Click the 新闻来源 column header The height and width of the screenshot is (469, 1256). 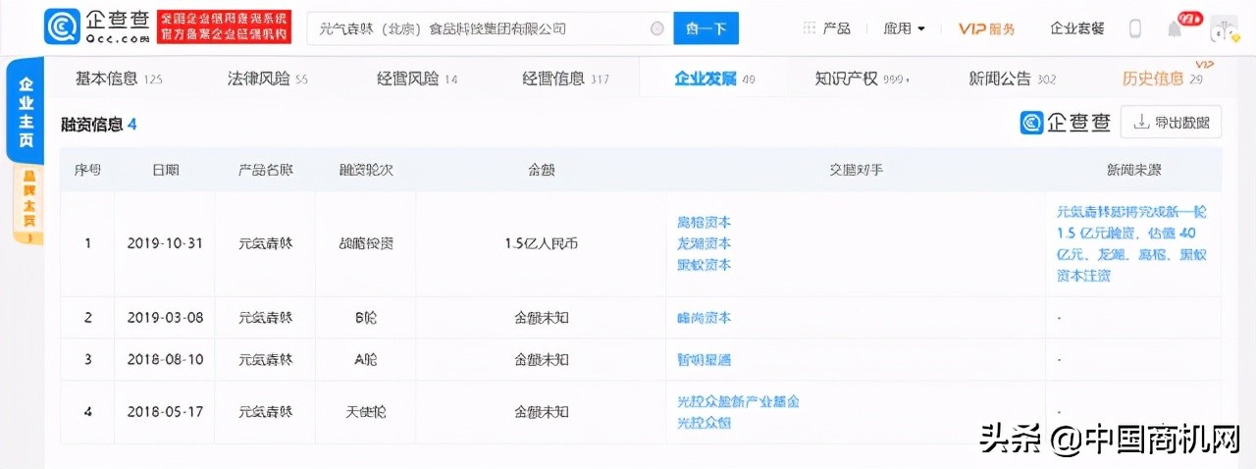(1133, 170)
